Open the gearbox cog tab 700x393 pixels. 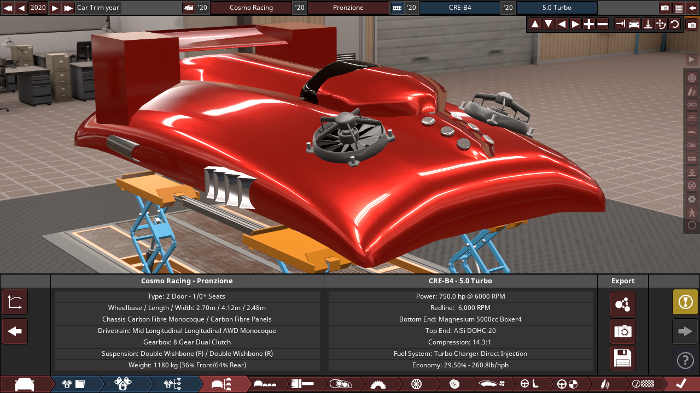378,384
